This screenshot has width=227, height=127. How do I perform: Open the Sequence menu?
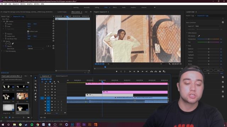pos(16,4)
